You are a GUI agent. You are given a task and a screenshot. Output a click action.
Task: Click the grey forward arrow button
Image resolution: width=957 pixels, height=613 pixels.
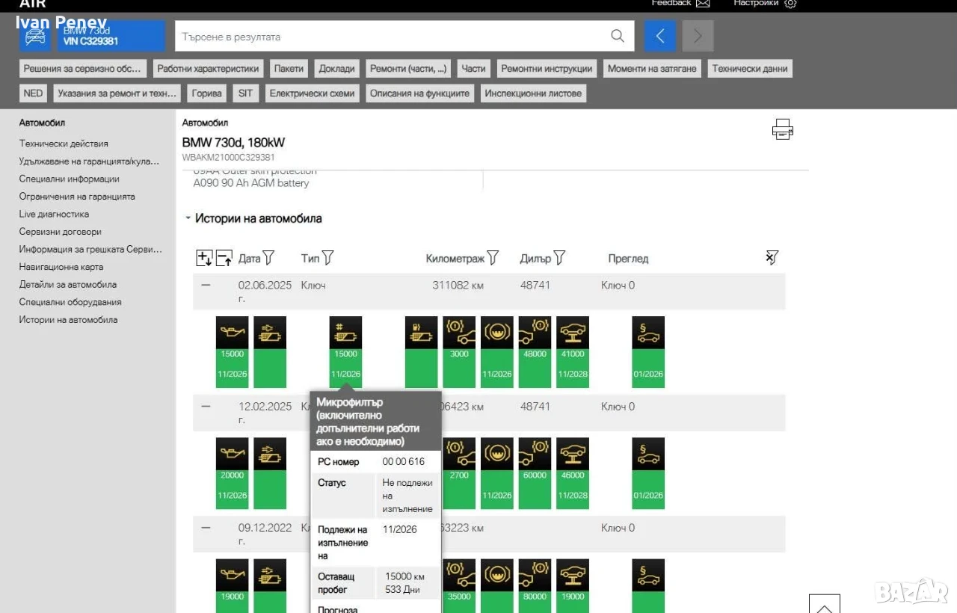(698, 36)
